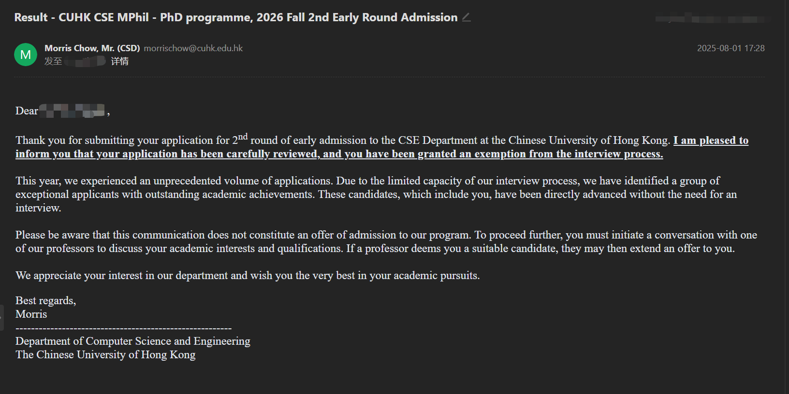Click "The Chinese University of Hong Kong" line
The width and height of the screenshot is (789, 394).
(105, 354)
